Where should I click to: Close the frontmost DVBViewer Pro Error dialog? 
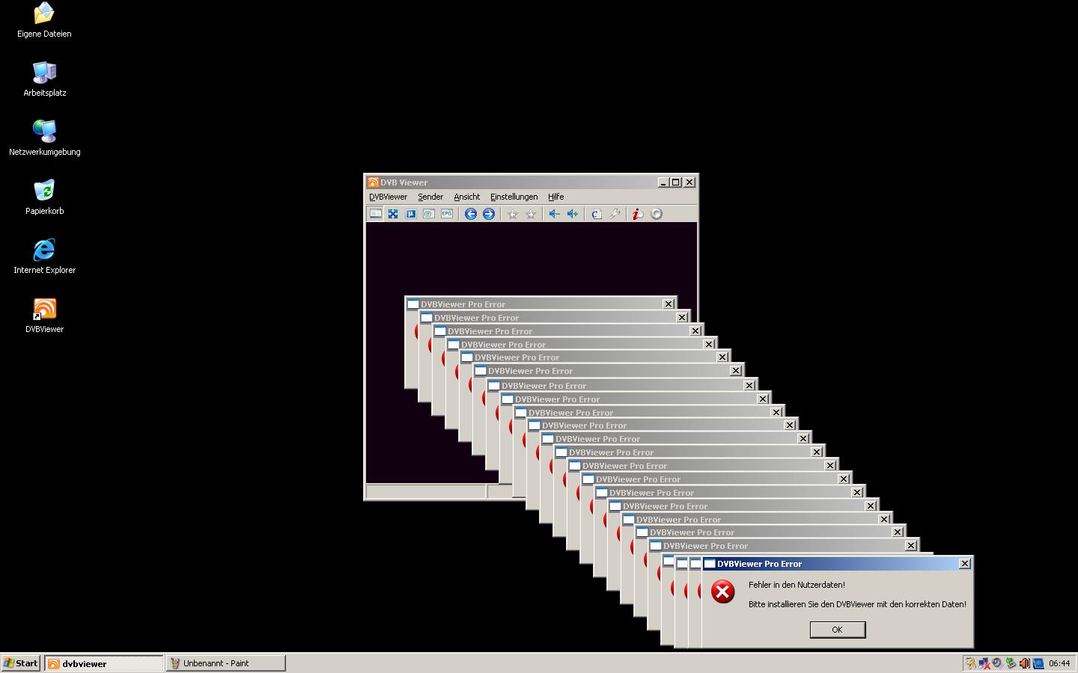(x=965, y=564)
